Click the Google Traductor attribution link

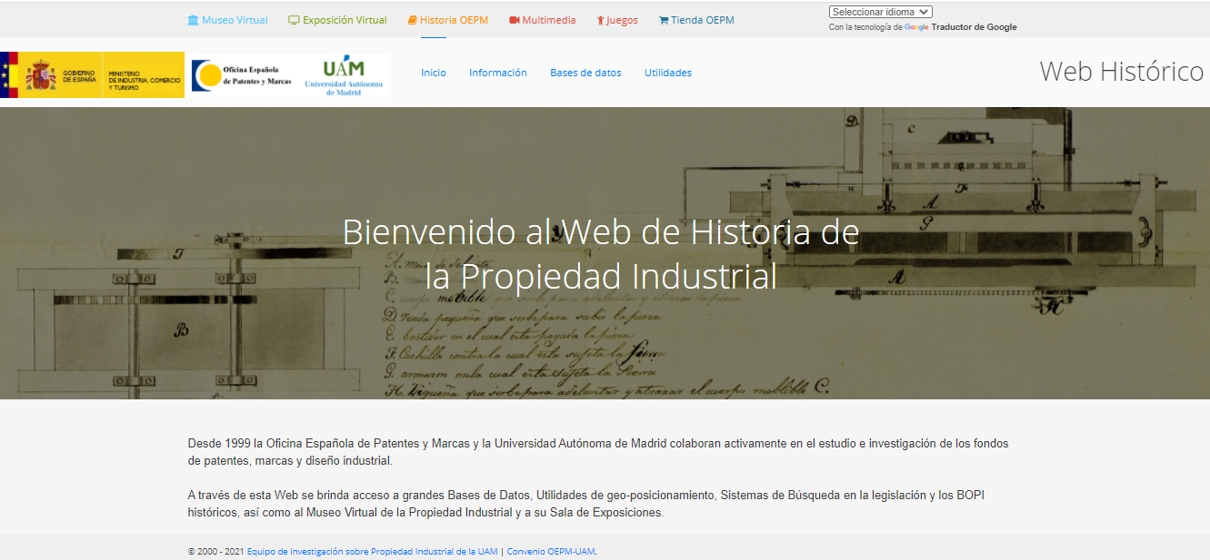960,27
